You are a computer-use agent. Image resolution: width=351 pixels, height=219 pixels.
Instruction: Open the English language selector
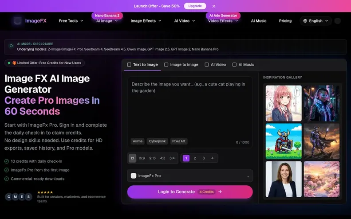pyautogui.click(x=316, y=21)
